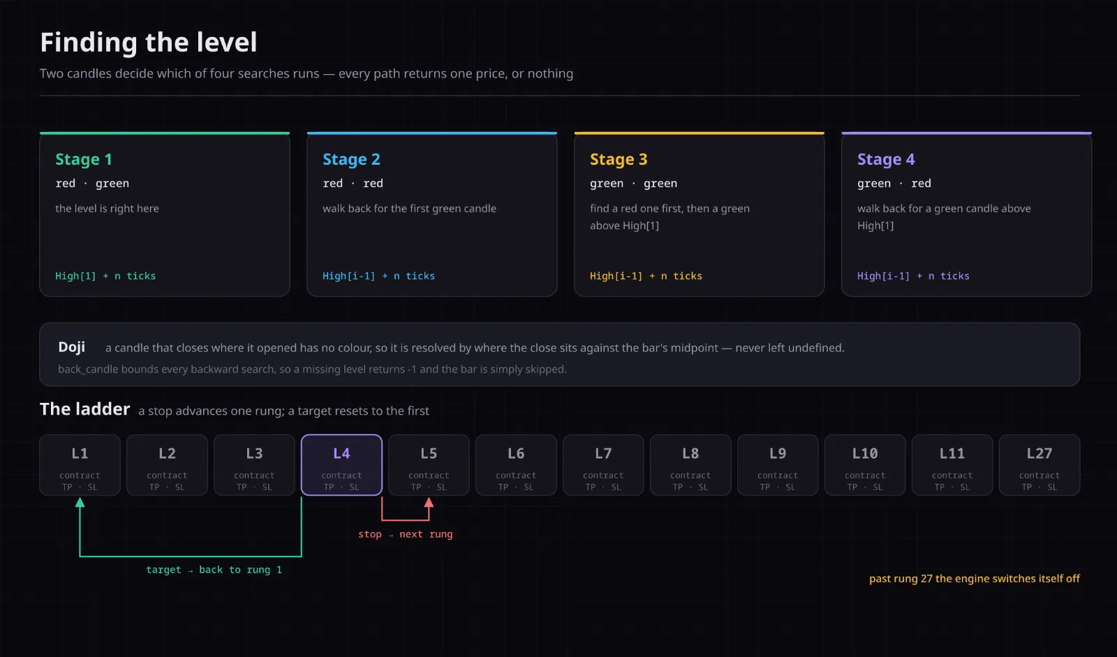Open the Doji explanation panel
The width and height of the screenshot is (1117, 657).
point(560,355)
